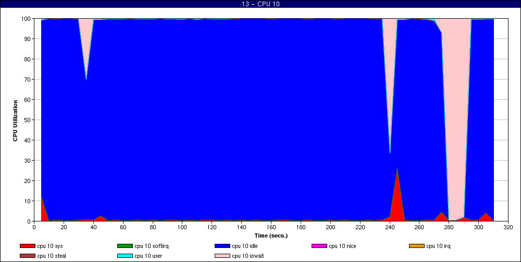The image size is (521, 262).
Task: Click the 30 value on the utilization axis
Action: [x=28, y=160]
